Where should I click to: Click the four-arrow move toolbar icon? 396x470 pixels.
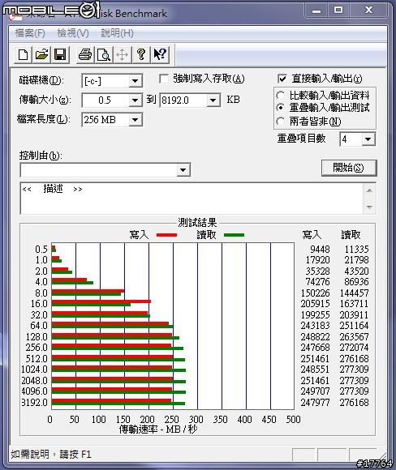point(123,55)
